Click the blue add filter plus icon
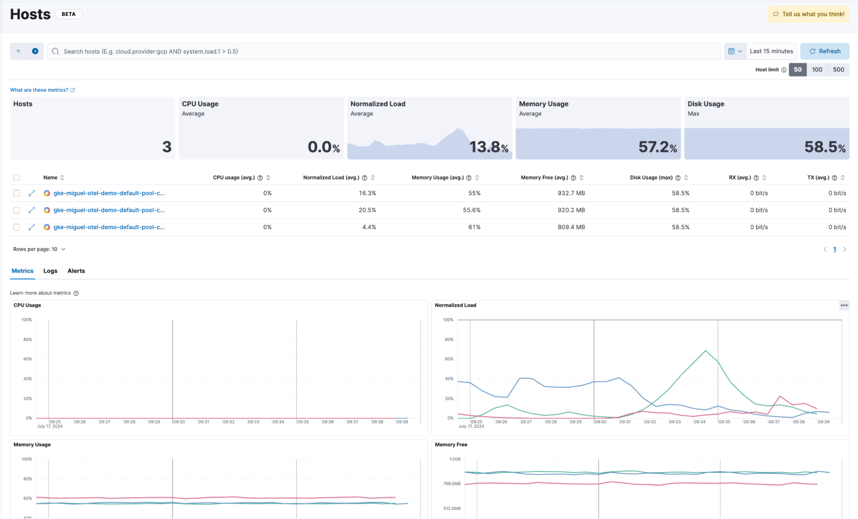Image resolution: width=858 pixels, height=519 pixels. pos(35,51)
